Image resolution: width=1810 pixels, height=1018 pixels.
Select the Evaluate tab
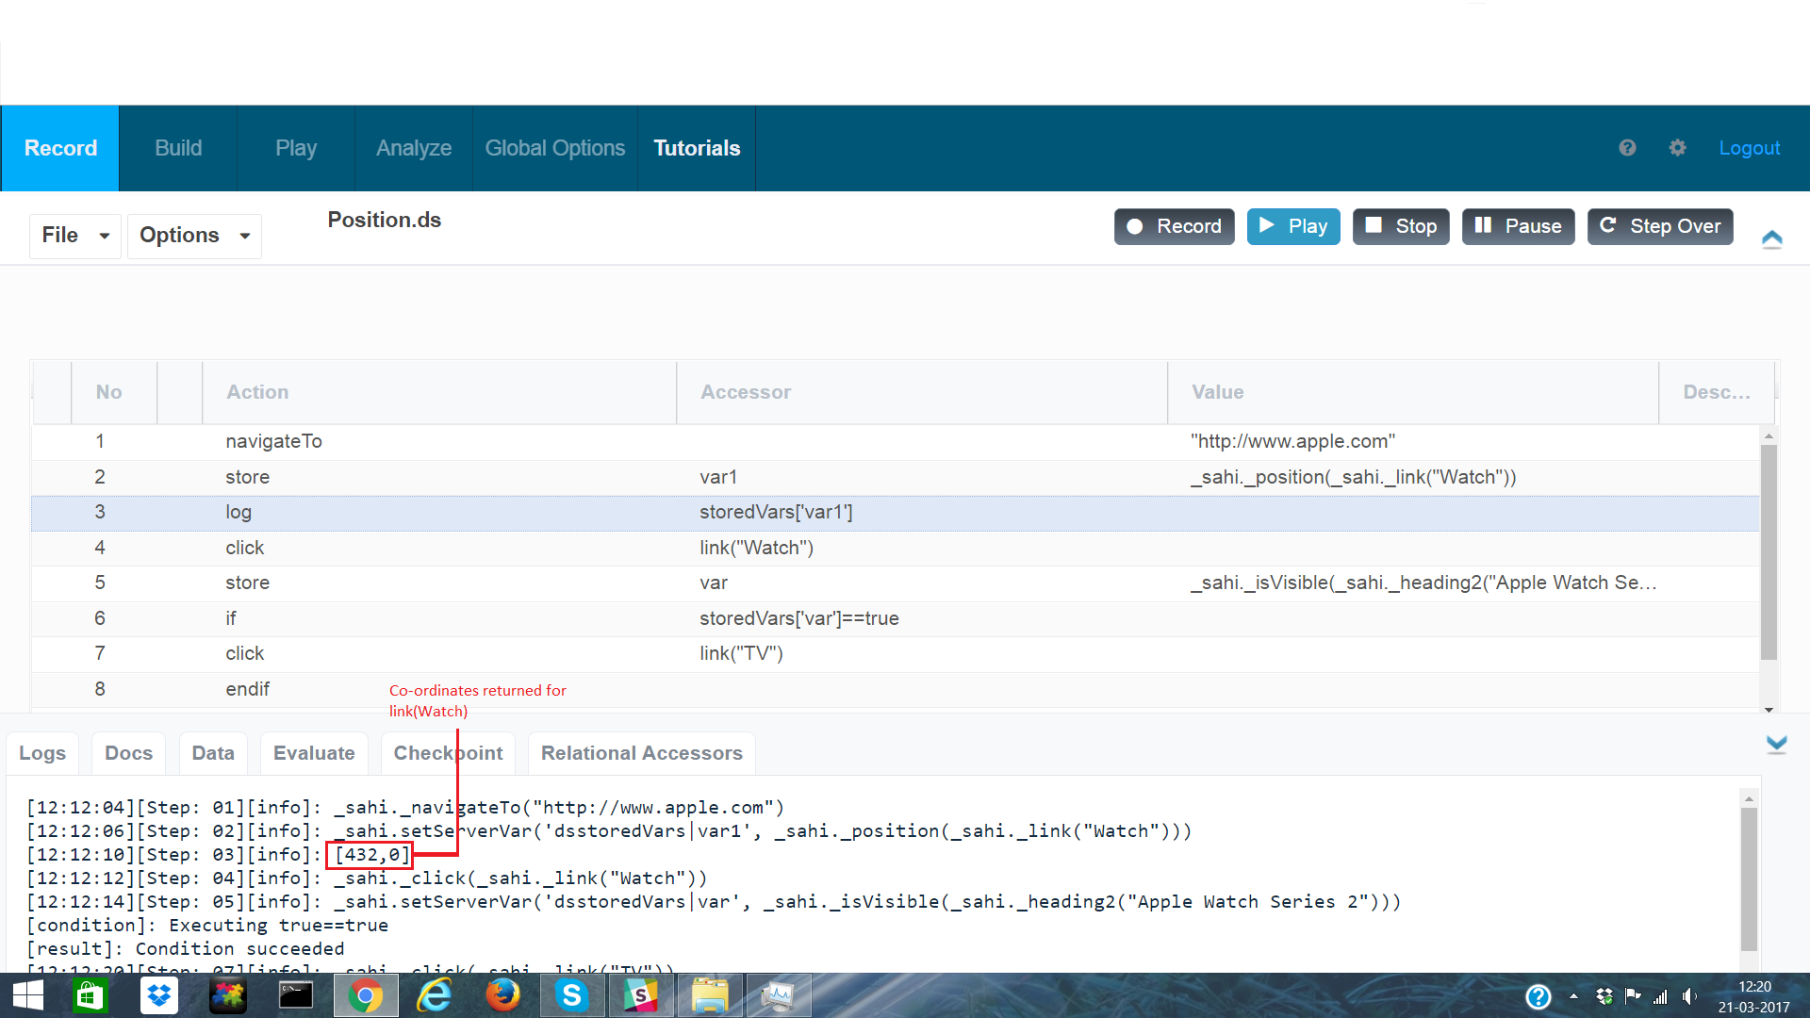click(x=314, y=753)
